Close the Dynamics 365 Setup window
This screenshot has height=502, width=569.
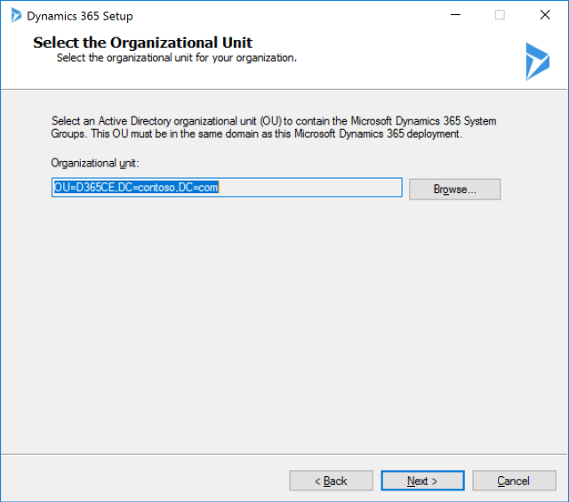(545, 15)
